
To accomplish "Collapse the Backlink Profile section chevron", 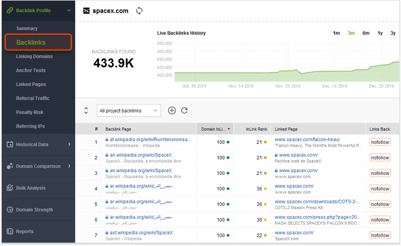I will (x=69, y=10).
